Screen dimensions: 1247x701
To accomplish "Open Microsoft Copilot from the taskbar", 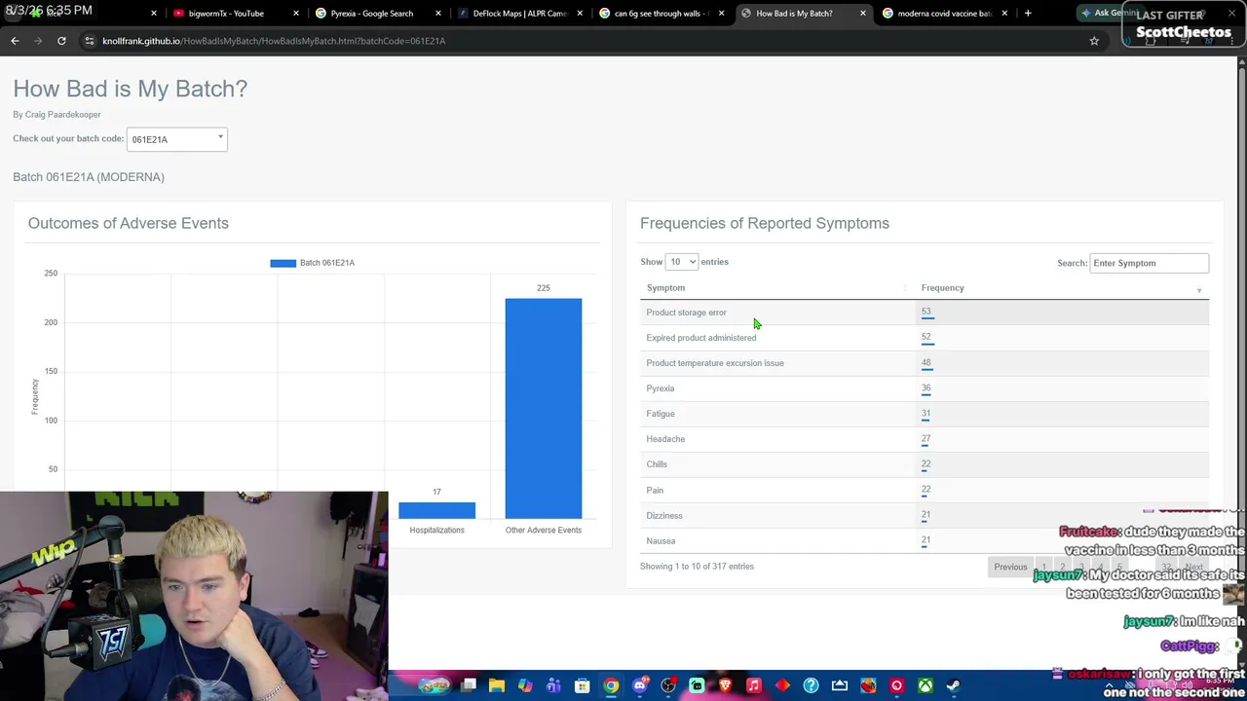I will point(525,686).
